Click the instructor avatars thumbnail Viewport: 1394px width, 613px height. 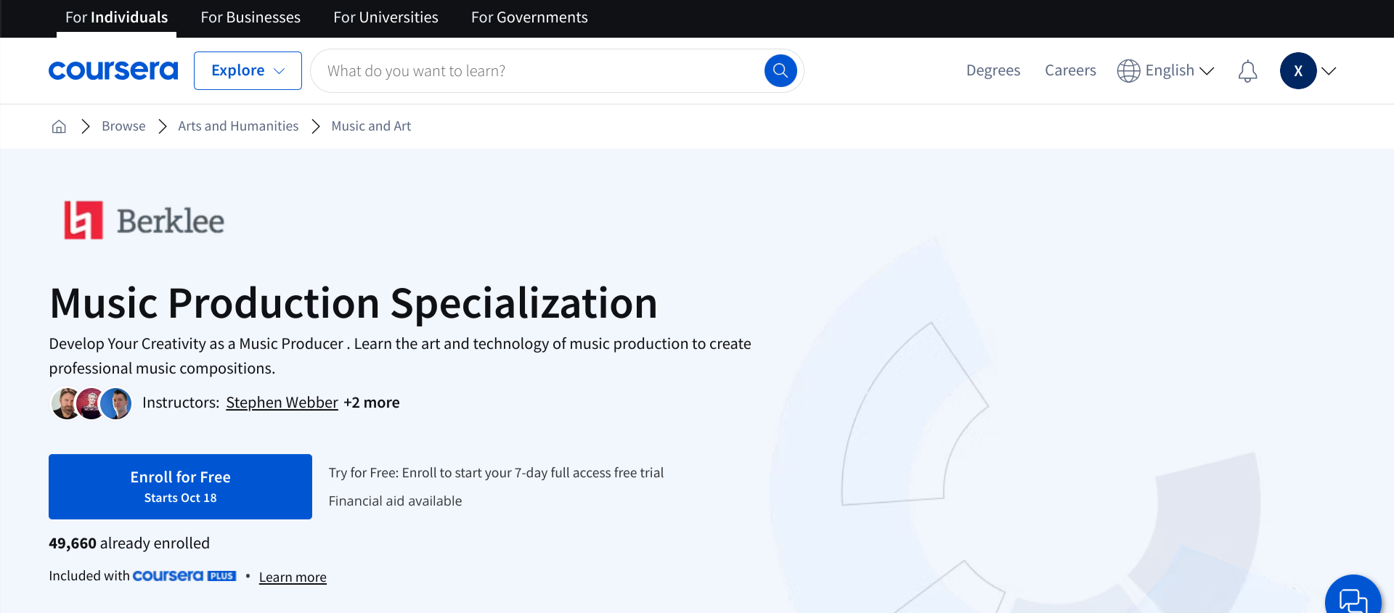pos(91,403)
